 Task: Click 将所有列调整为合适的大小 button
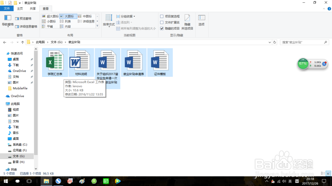tap(136, 28)
